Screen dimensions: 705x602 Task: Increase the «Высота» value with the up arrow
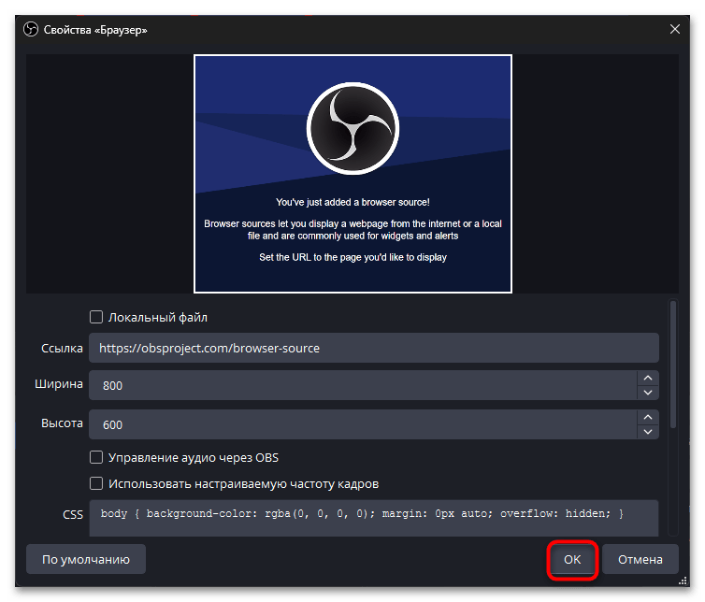[647, 417]
